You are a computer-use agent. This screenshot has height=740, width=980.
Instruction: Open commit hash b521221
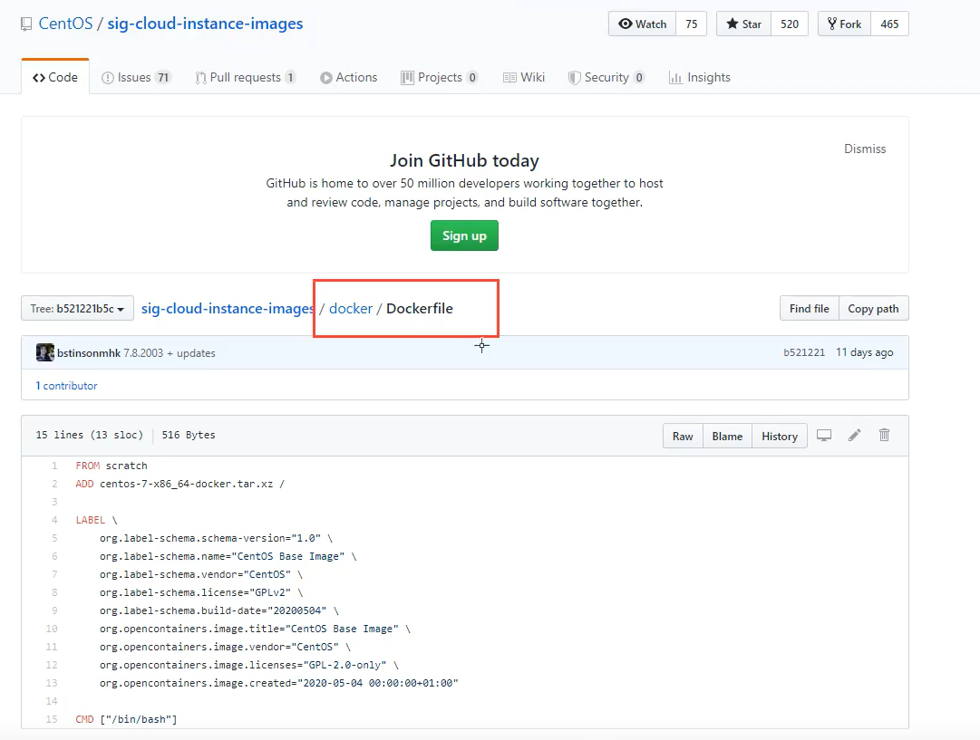tap(804, 352)
